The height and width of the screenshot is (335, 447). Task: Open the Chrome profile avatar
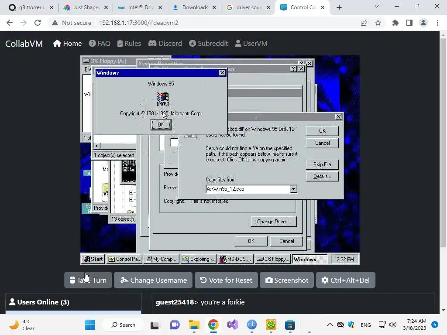pos(423,23)
